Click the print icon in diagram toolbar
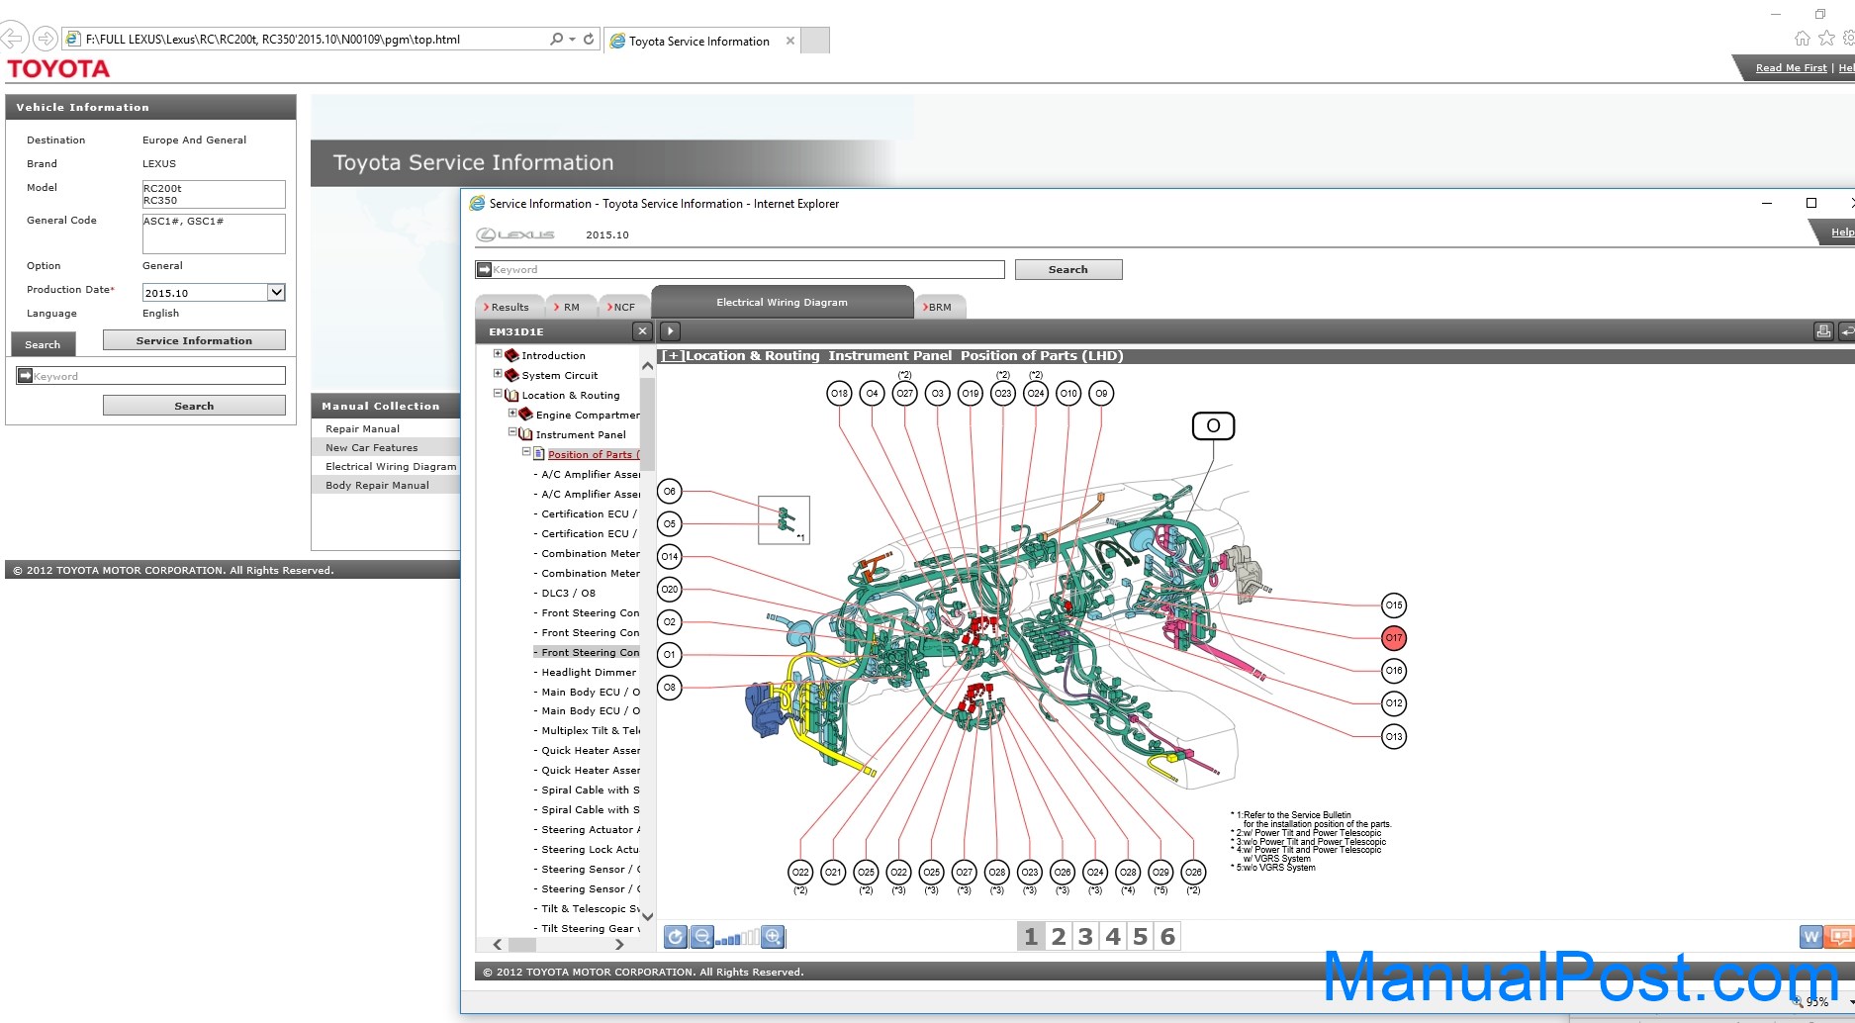 1823,331
